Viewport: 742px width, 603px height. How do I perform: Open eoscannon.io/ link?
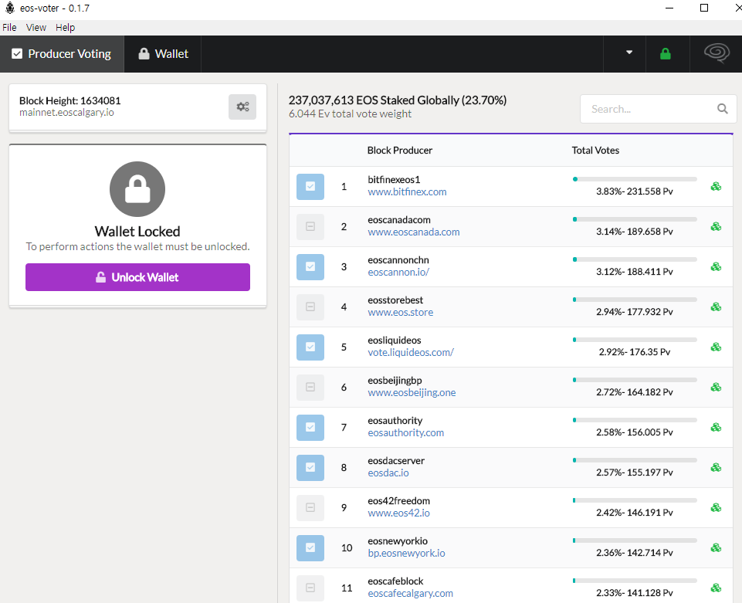398,273
